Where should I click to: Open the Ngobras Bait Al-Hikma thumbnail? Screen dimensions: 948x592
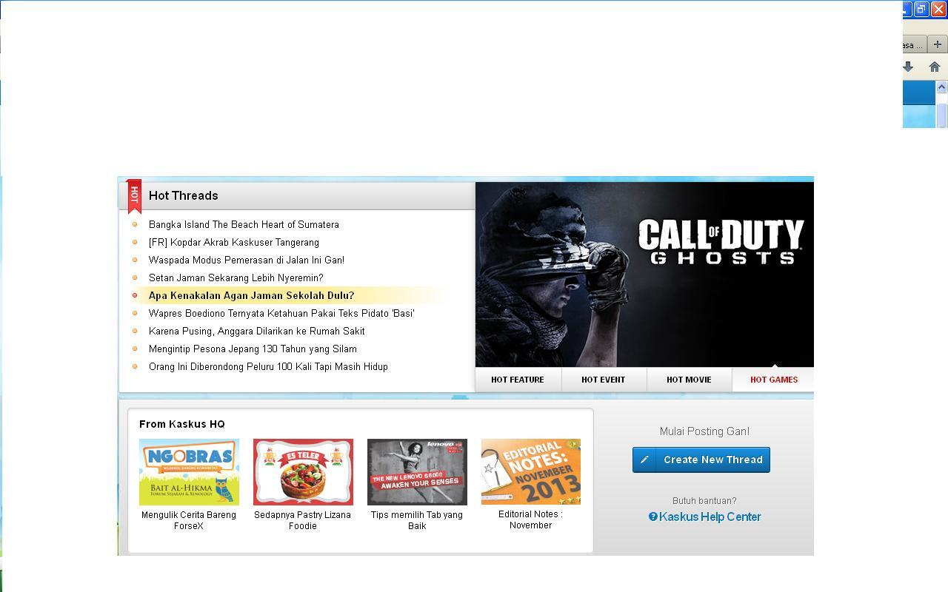[x=189, y=472]
